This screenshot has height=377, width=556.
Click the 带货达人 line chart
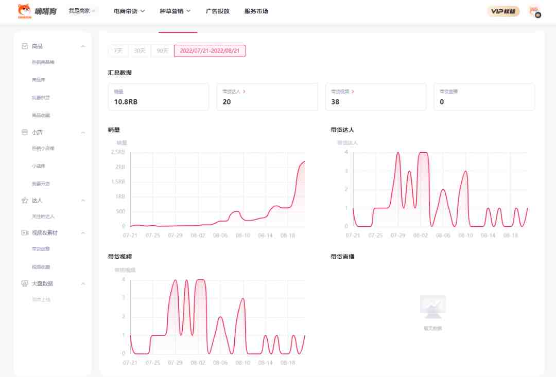click(440, 190)
